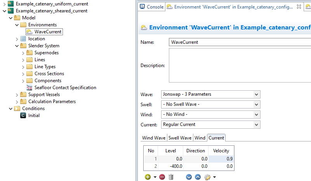Open the Current type dropdown
This screenshot has width=311, height=181.
coord(210,124)
